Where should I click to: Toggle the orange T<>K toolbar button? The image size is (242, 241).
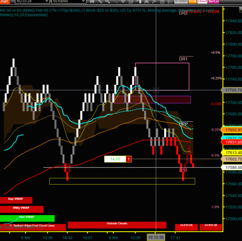pos(192,2)
